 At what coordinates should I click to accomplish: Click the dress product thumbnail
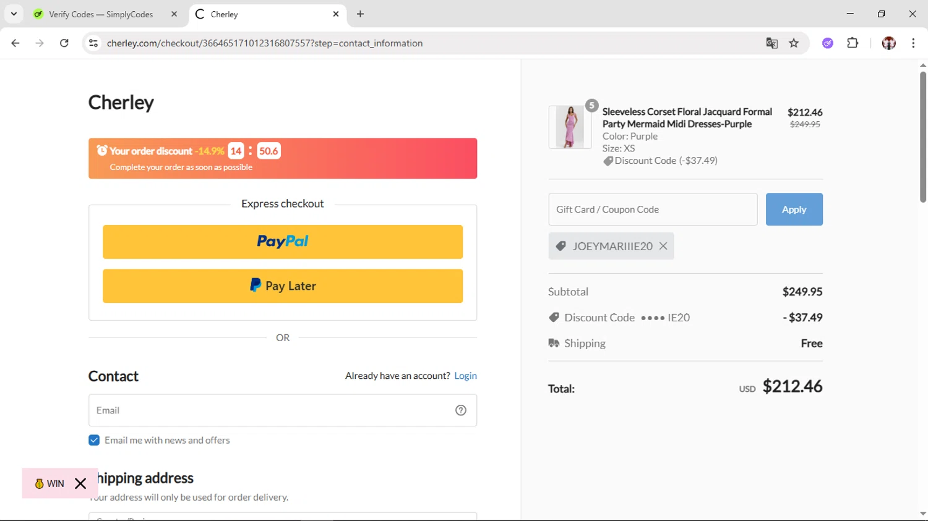click(570, 127)
